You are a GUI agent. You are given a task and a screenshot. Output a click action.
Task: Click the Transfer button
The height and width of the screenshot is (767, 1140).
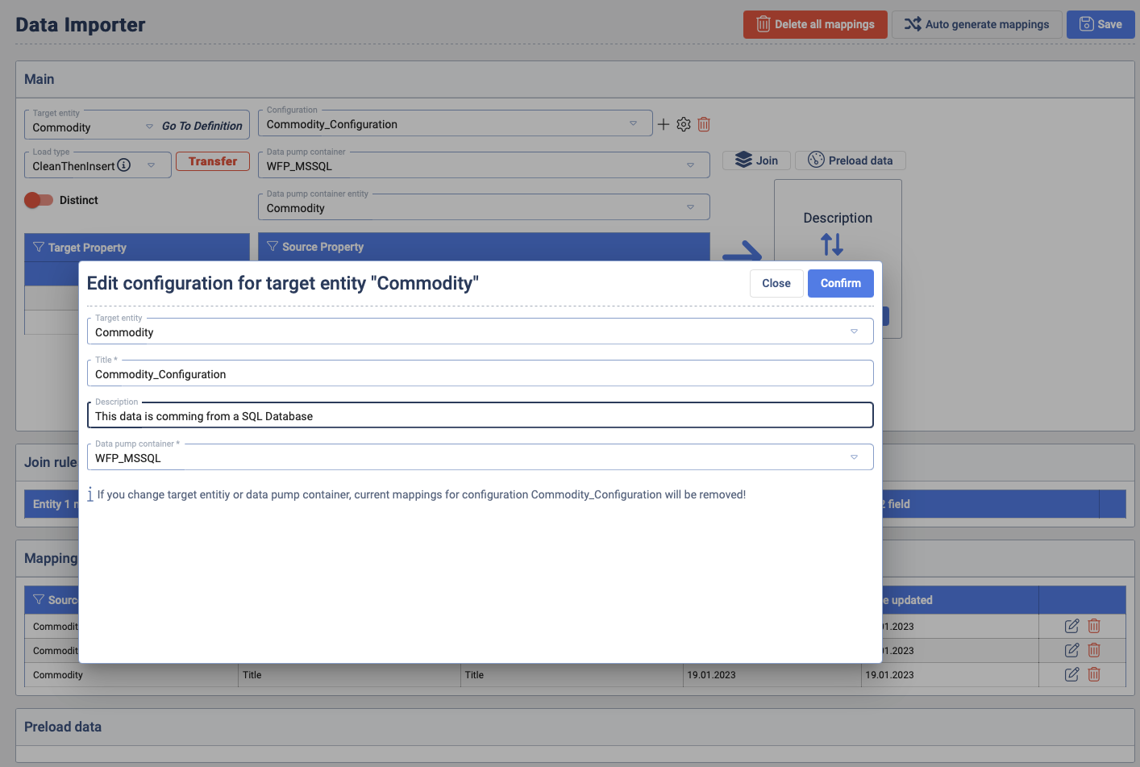click(213, 161)
